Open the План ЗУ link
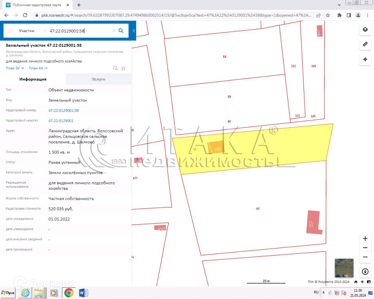 15,68
